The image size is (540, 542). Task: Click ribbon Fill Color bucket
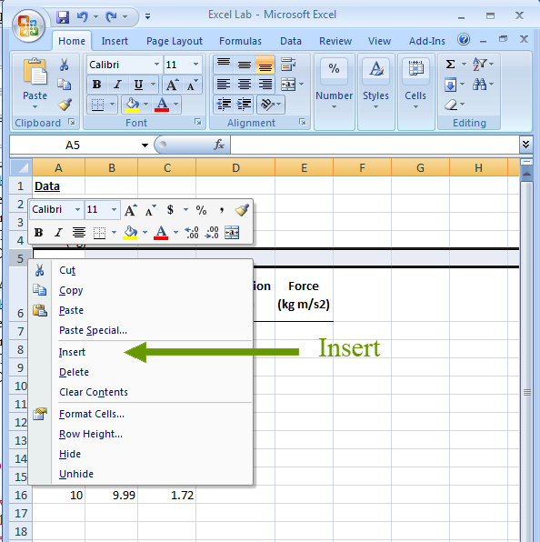click(132, 105)
